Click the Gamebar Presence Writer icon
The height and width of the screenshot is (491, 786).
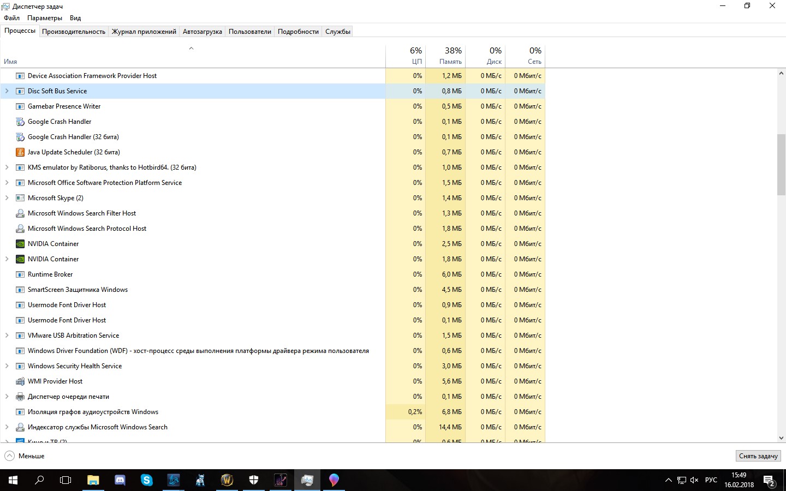(x=20, y=106)
